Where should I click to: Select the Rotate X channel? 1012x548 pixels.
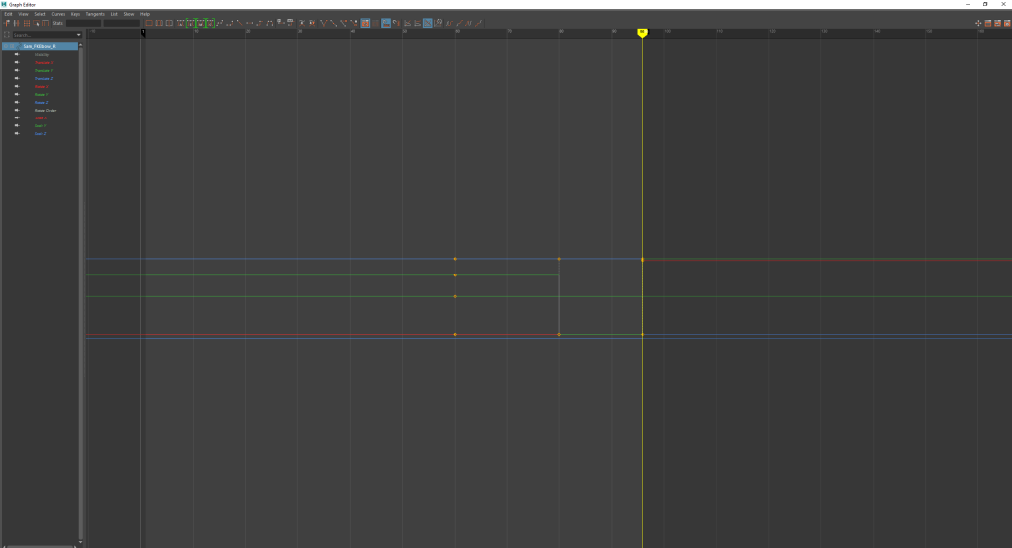coord(42,86)
